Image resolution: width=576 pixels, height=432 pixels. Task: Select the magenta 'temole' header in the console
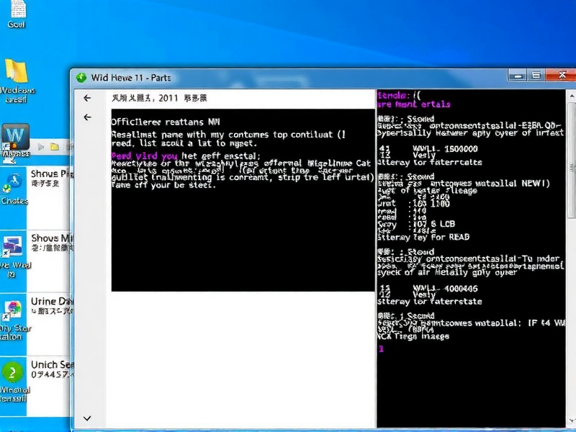tap(395, 95)
